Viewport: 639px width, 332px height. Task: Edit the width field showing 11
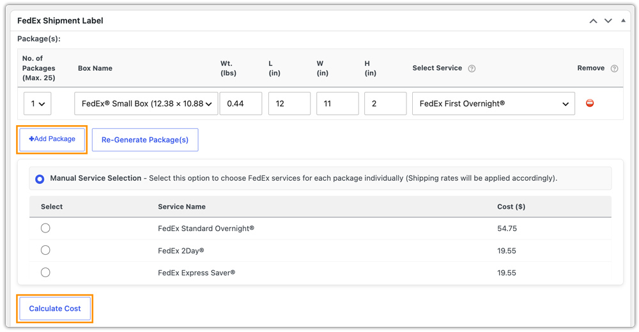[x=337, y=103]
